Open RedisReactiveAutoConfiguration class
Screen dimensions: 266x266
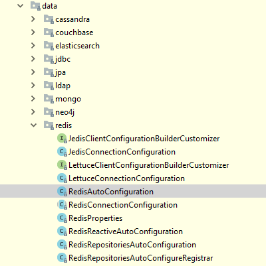126,232
